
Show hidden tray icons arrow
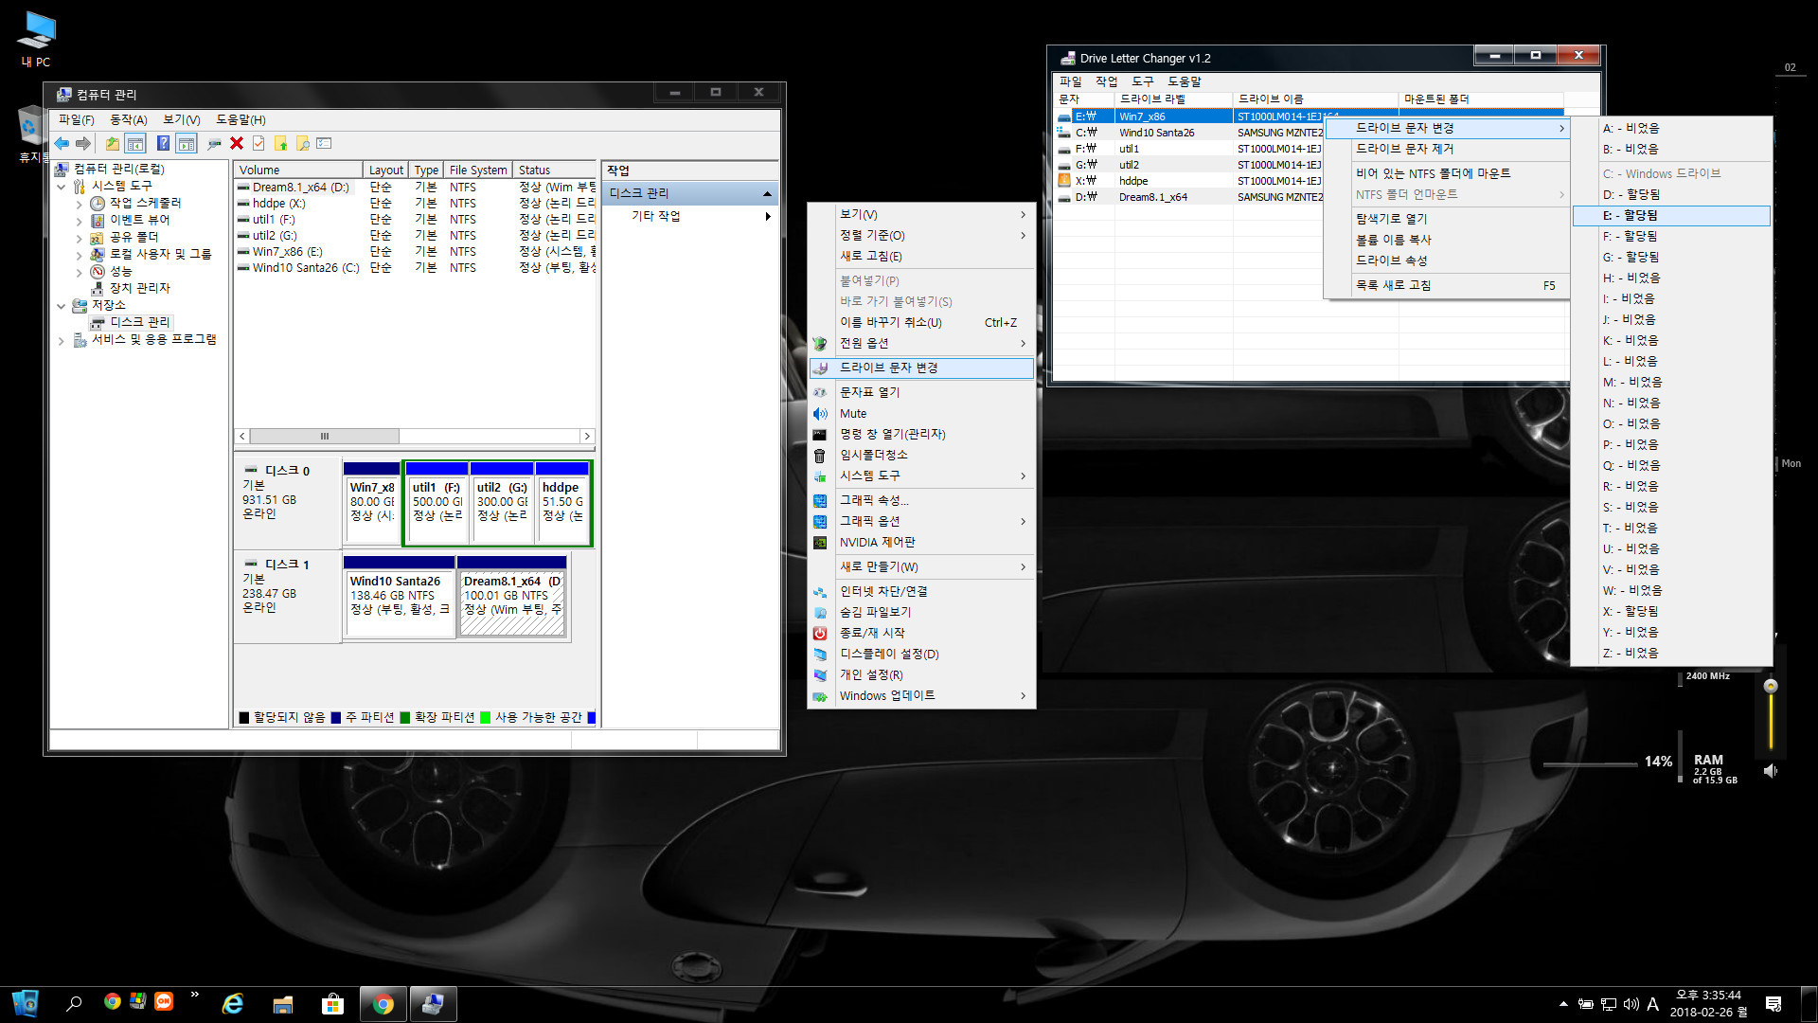[x=1563, y=1004]
